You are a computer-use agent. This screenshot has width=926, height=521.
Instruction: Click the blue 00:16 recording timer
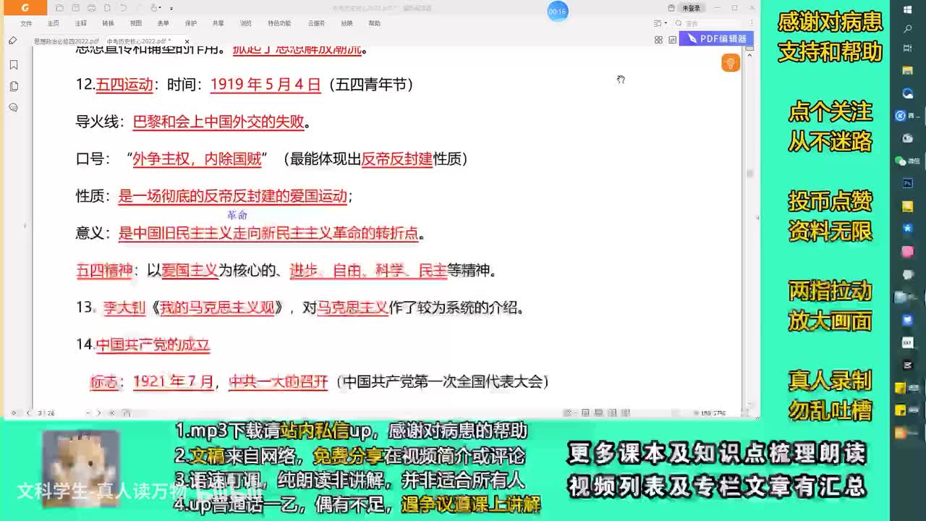click(x=557, y=11)
